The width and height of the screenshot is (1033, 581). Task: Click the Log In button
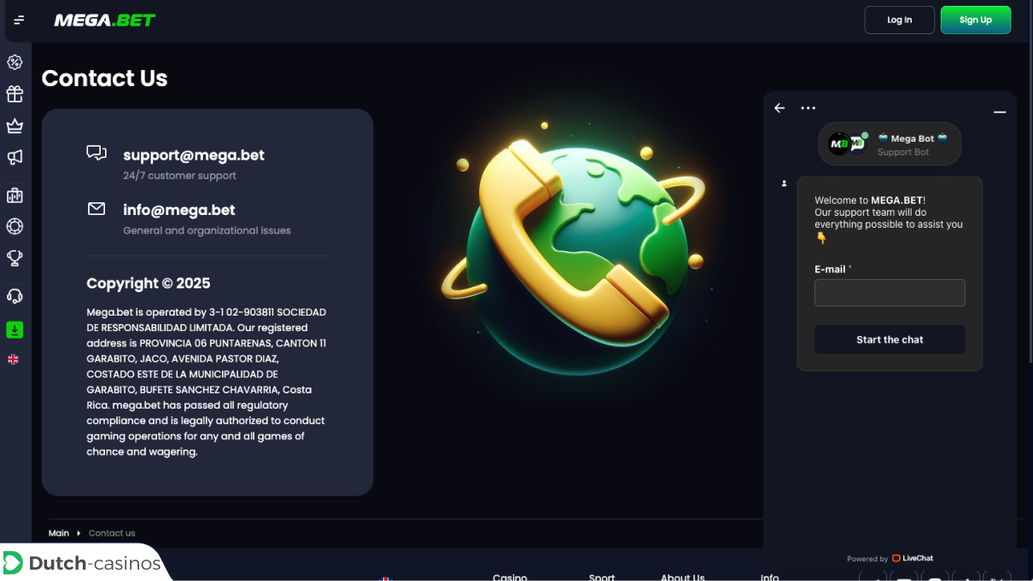point(899,20)
